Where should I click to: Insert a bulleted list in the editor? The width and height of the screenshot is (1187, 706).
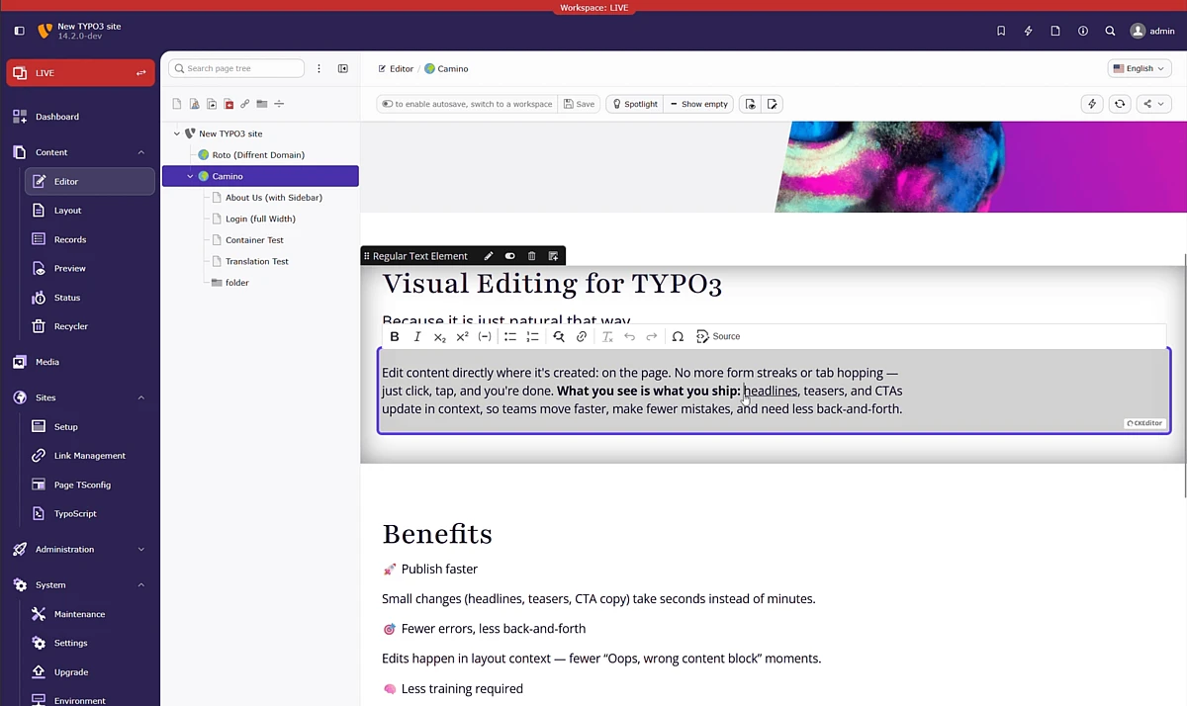click(x=510, y=336)
